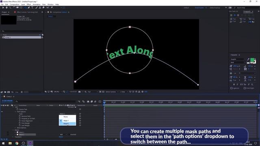Viewport: 260px width, 146px height.
Task: Click the snapshot camera icon
Action: point(80,92)
